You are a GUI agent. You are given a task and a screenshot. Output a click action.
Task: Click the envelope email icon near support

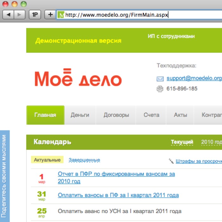[x=160, y=79]
